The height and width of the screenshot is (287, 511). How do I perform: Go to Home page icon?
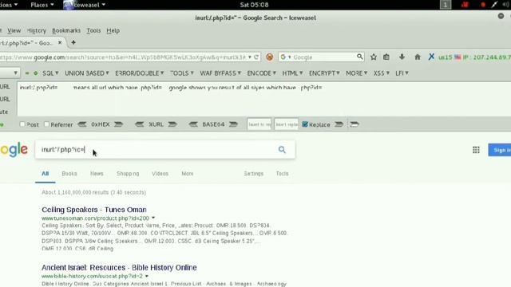point(418,57)
